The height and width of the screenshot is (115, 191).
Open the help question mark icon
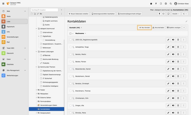tap(166, 4)
